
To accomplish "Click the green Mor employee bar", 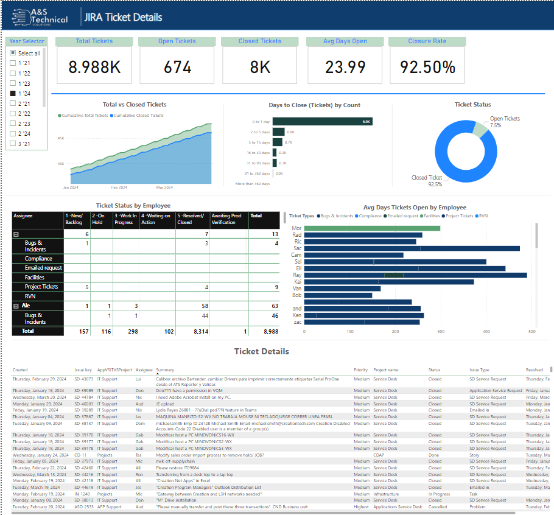I will click(372, 228).
